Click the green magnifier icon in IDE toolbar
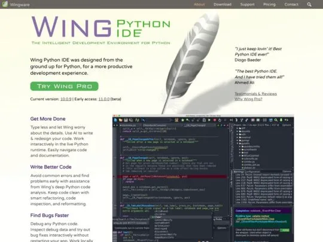323x242 pixels. (276, 120)
